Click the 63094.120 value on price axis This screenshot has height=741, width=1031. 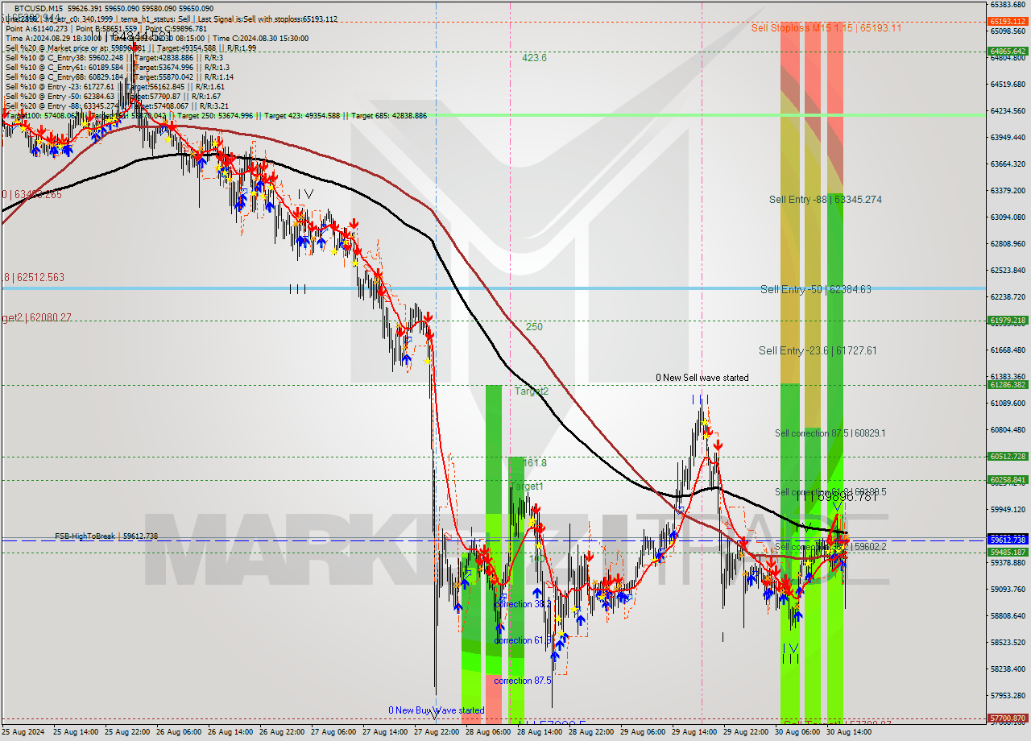click(1008, 217)
